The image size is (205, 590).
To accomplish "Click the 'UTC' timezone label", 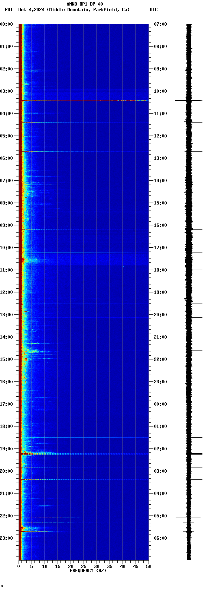I will pos(154,10).
